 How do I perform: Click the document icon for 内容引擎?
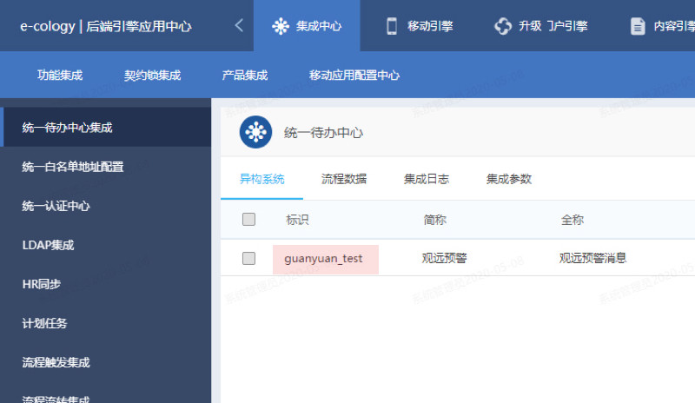[x=638, y=26]
